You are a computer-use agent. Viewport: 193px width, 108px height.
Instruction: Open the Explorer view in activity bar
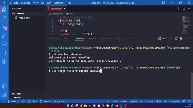click(x=4, y=10)
